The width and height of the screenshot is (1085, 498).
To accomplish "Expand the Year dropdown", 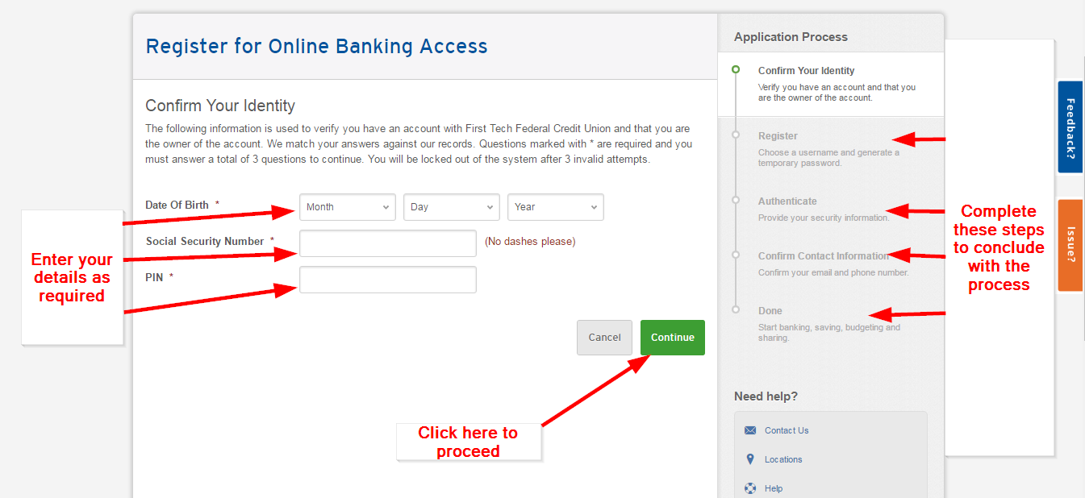I will [555, 207].
